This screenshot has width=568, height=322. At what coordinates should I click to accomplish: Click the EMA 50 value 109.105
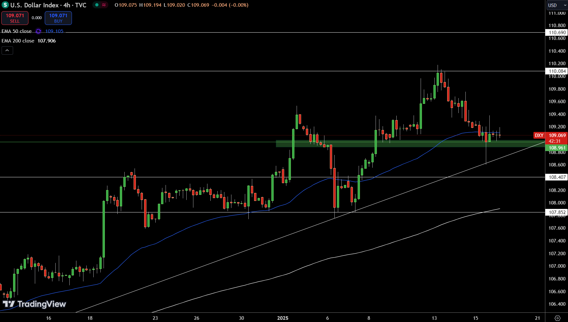pos(54,31)
